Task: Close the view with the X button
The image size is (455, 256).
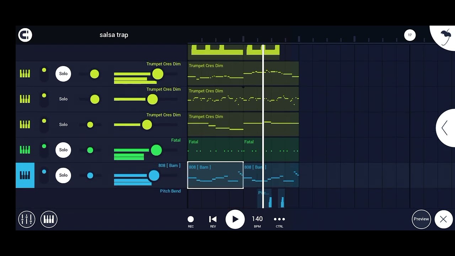Action: click(443, 219)
